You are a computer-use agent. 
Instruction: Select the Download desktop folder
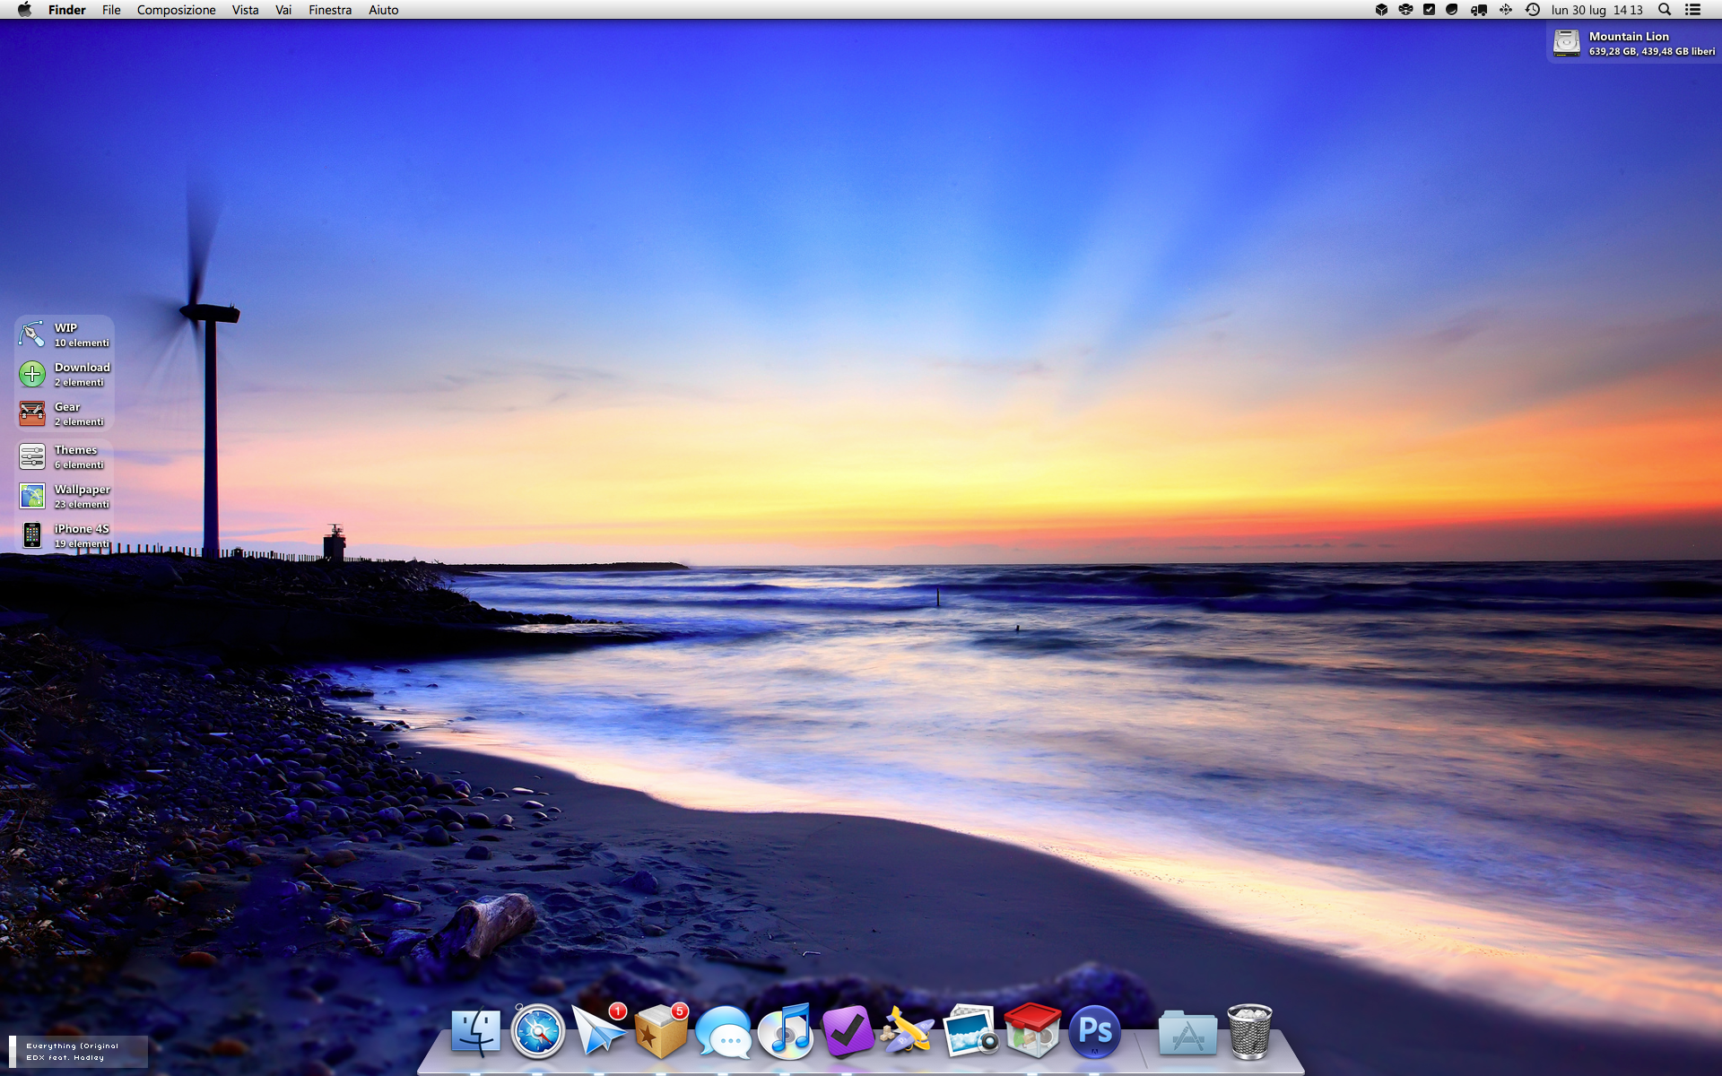pyautogui.click(x=64, y=374)
